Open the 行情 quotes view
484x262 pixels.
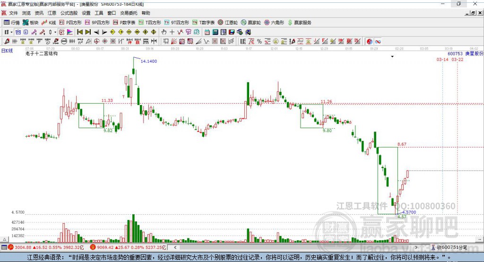(12, 23)
